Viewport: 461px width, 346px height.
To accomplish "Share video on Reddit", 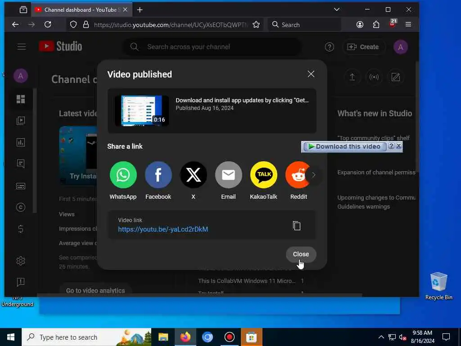I will 298,175.
